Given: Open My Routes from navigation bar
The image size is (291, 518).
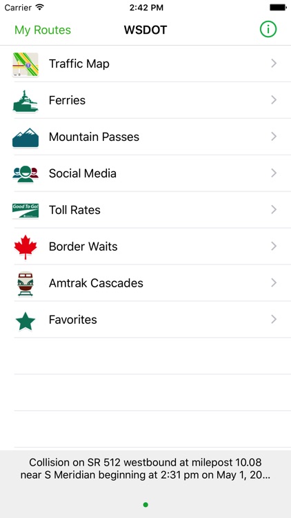Looking at the screenshot, I should [x=43, y=30].
